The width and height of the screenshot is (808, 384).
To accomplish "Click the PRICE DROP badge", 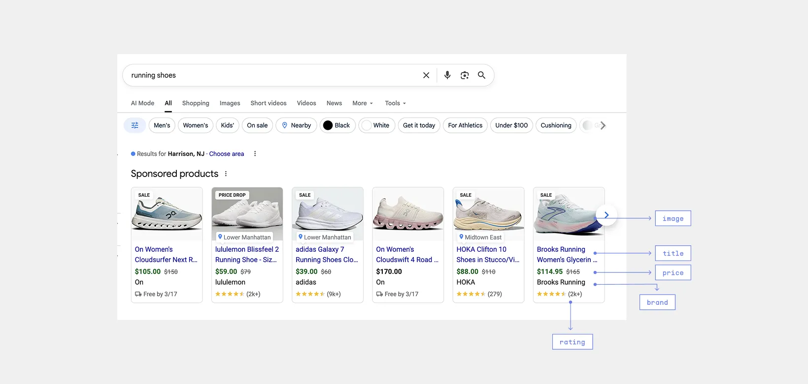I will click(x=232, y=195).
